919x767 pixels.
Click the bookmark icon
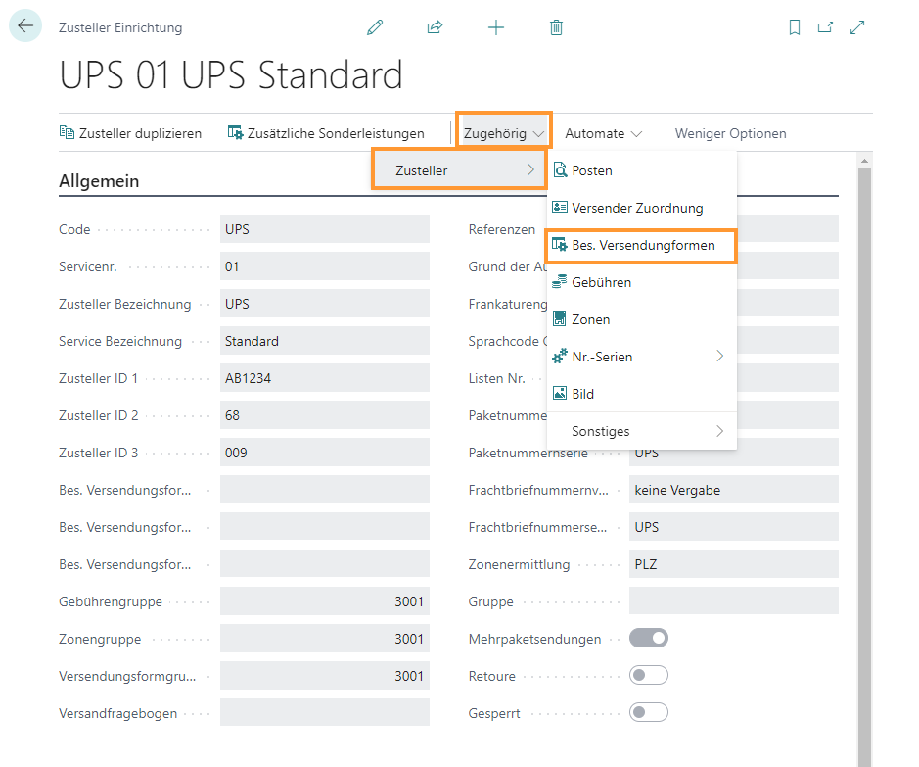tap(794, 27)
